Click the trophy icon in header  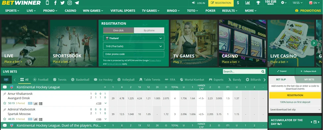[258, 3]
